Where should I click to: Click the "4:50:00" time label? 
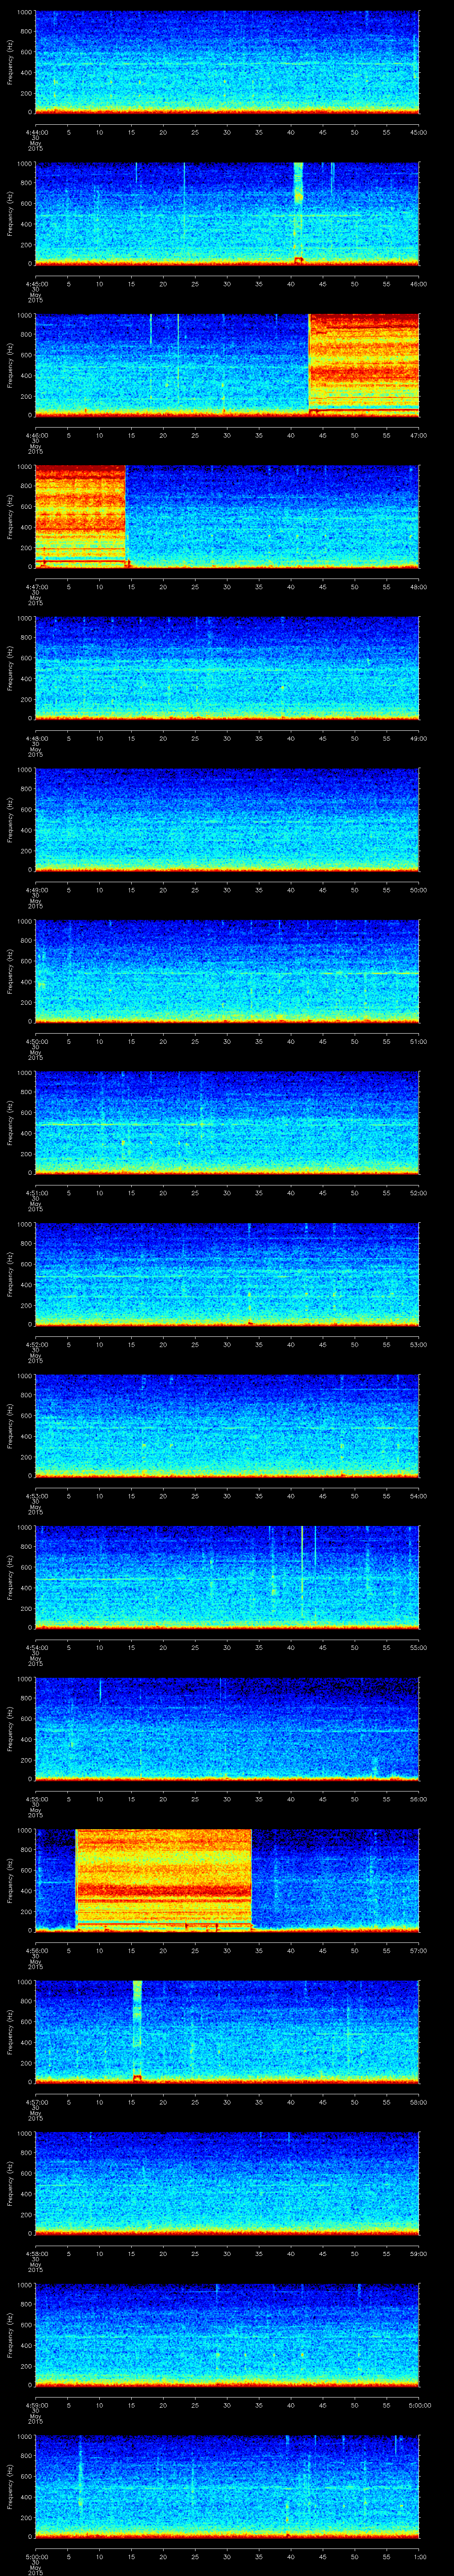[x=36, y=1041]
